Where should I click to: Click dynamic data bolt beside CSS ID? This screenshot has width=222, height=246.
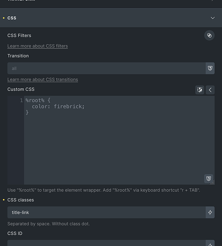click(210, 245)
